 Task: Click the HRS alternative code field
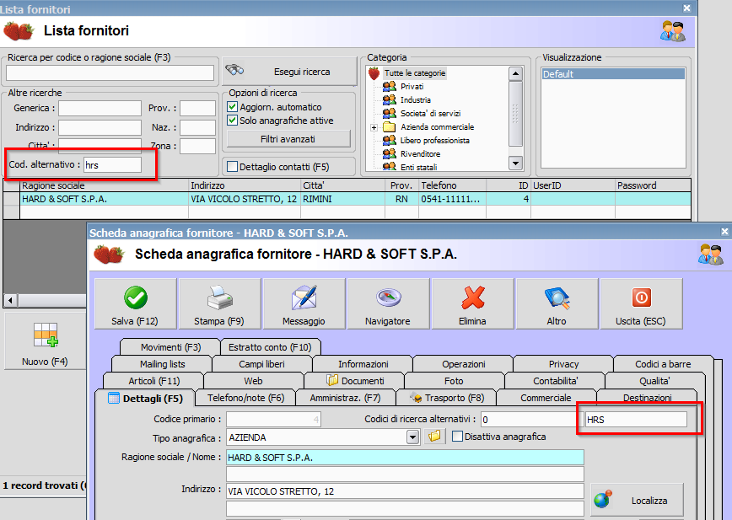tap(636, 419)
